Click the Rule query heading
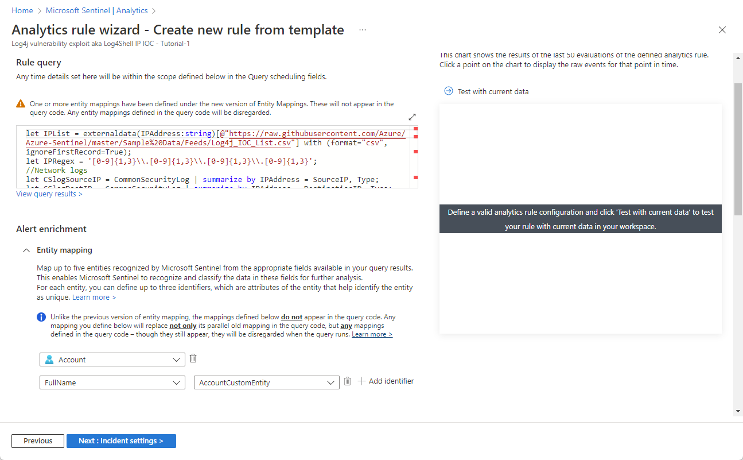743x460 pixels. pyautogui.click(x=38, y=62)
